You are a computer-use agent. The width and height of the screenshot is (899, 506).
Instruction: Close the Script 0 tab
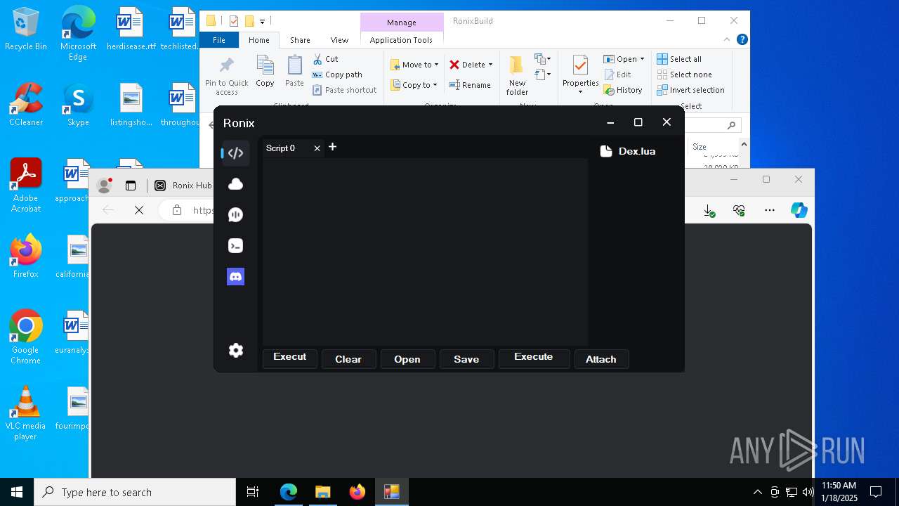click(317, 148)
